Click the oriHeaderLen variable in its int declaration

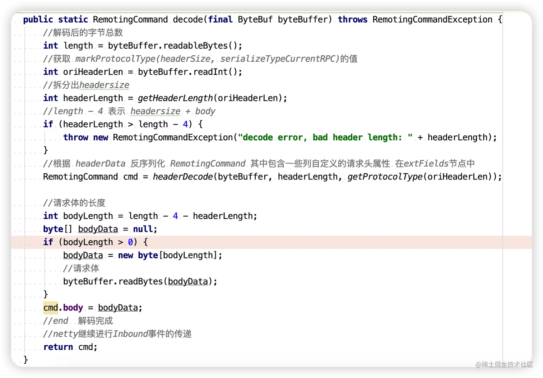(x=93, y=72)
